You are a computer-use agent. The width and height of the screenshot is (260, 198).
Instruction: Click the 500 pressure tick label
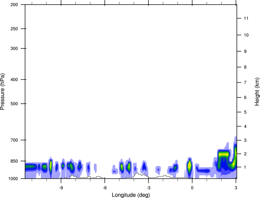pos(14,104)
